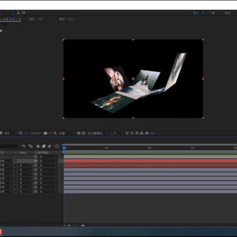Click the TrkMat column header

point(22,152)
